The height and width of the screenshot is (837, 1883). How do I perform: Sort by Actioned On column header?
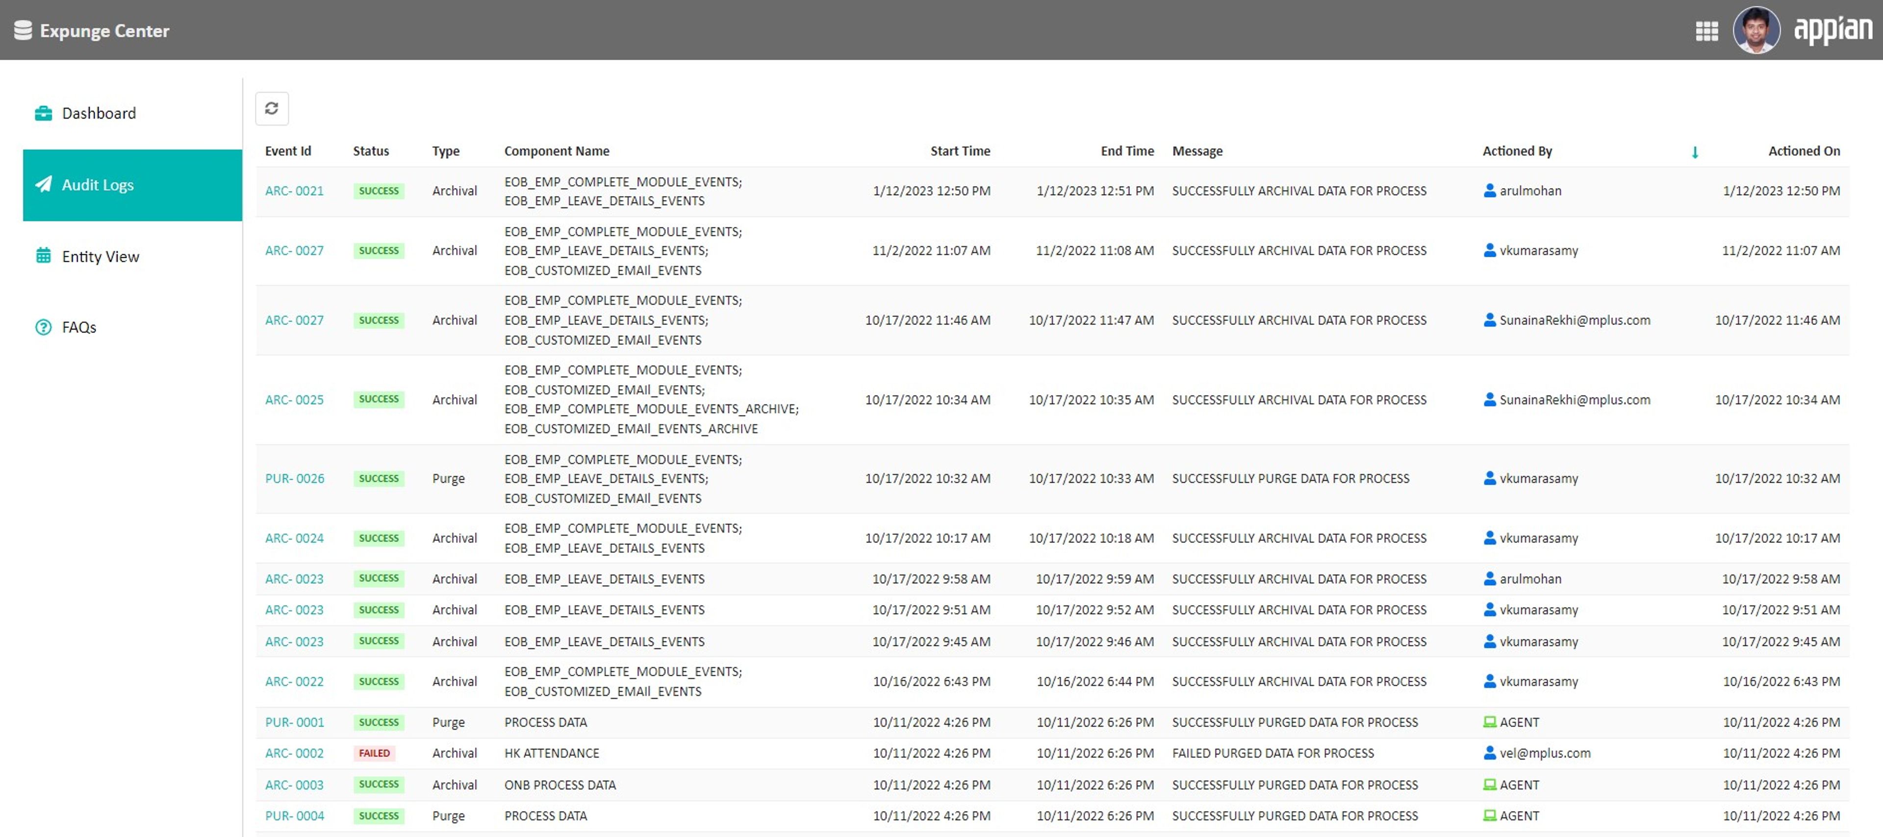1804,151
